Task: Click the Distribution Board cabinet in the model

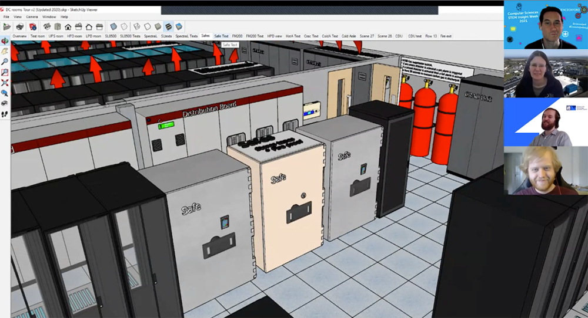Action: tap(220, 126)
